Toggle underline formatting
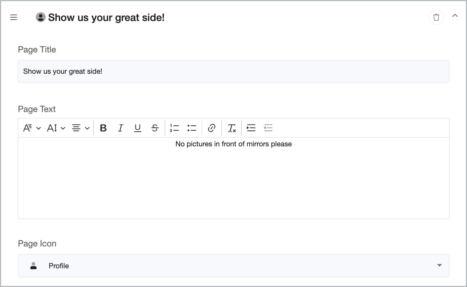The height and width of the screenshot is (287, 467). pos(138,128)
